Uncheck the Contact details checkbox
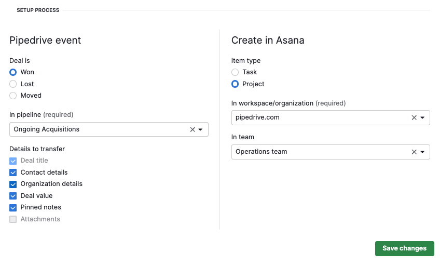The width and height of the screenshot is (440, 265). (13, 173)
